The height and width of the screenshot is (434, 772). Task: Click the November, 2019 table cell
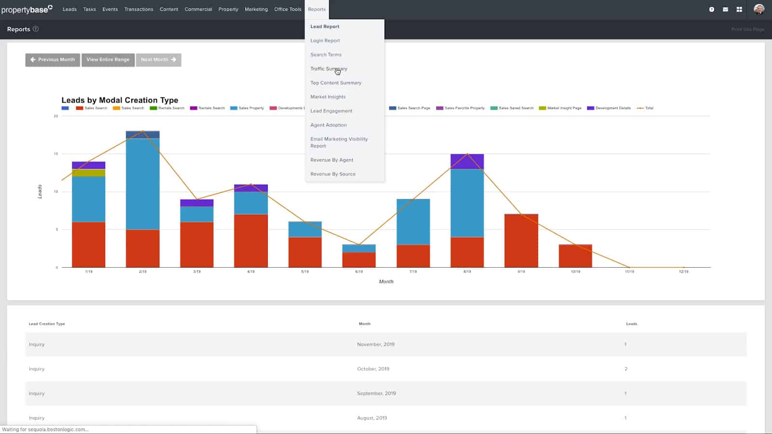(376, 344)
